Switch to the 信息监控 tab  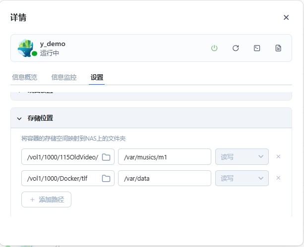[64, 77]
